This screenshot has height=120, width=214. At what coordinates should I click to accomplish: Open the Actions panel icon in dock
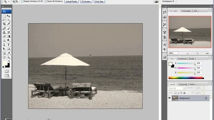[x=165, y=17]
